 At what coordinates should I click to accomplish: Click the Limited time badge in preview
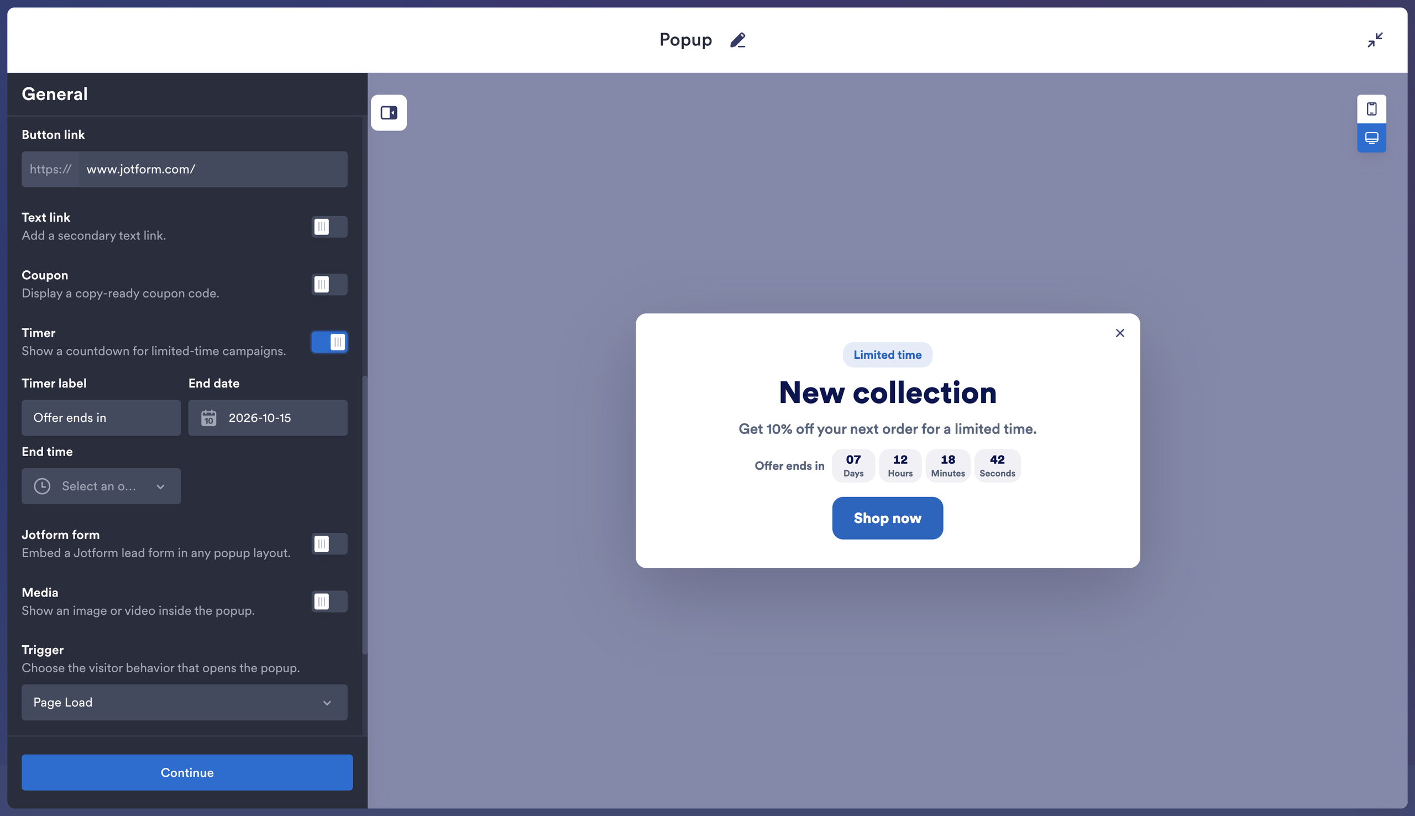pyautogui.click(x=887, y=355)
